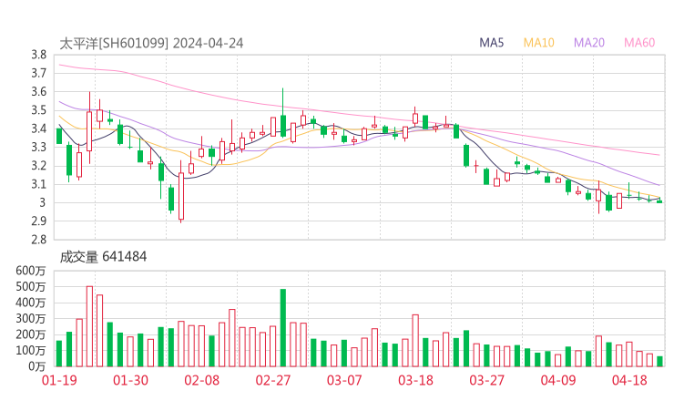Click the 04-18 date label
The width and height of the screenshot is (674, 401).
[x=629, y=380]
